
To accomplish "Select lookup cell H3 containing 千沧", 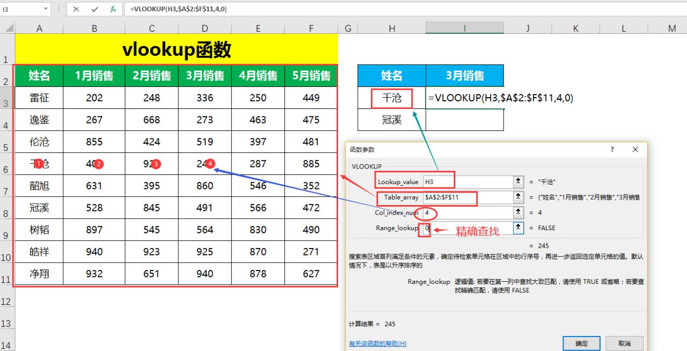I will coord(392,98).
